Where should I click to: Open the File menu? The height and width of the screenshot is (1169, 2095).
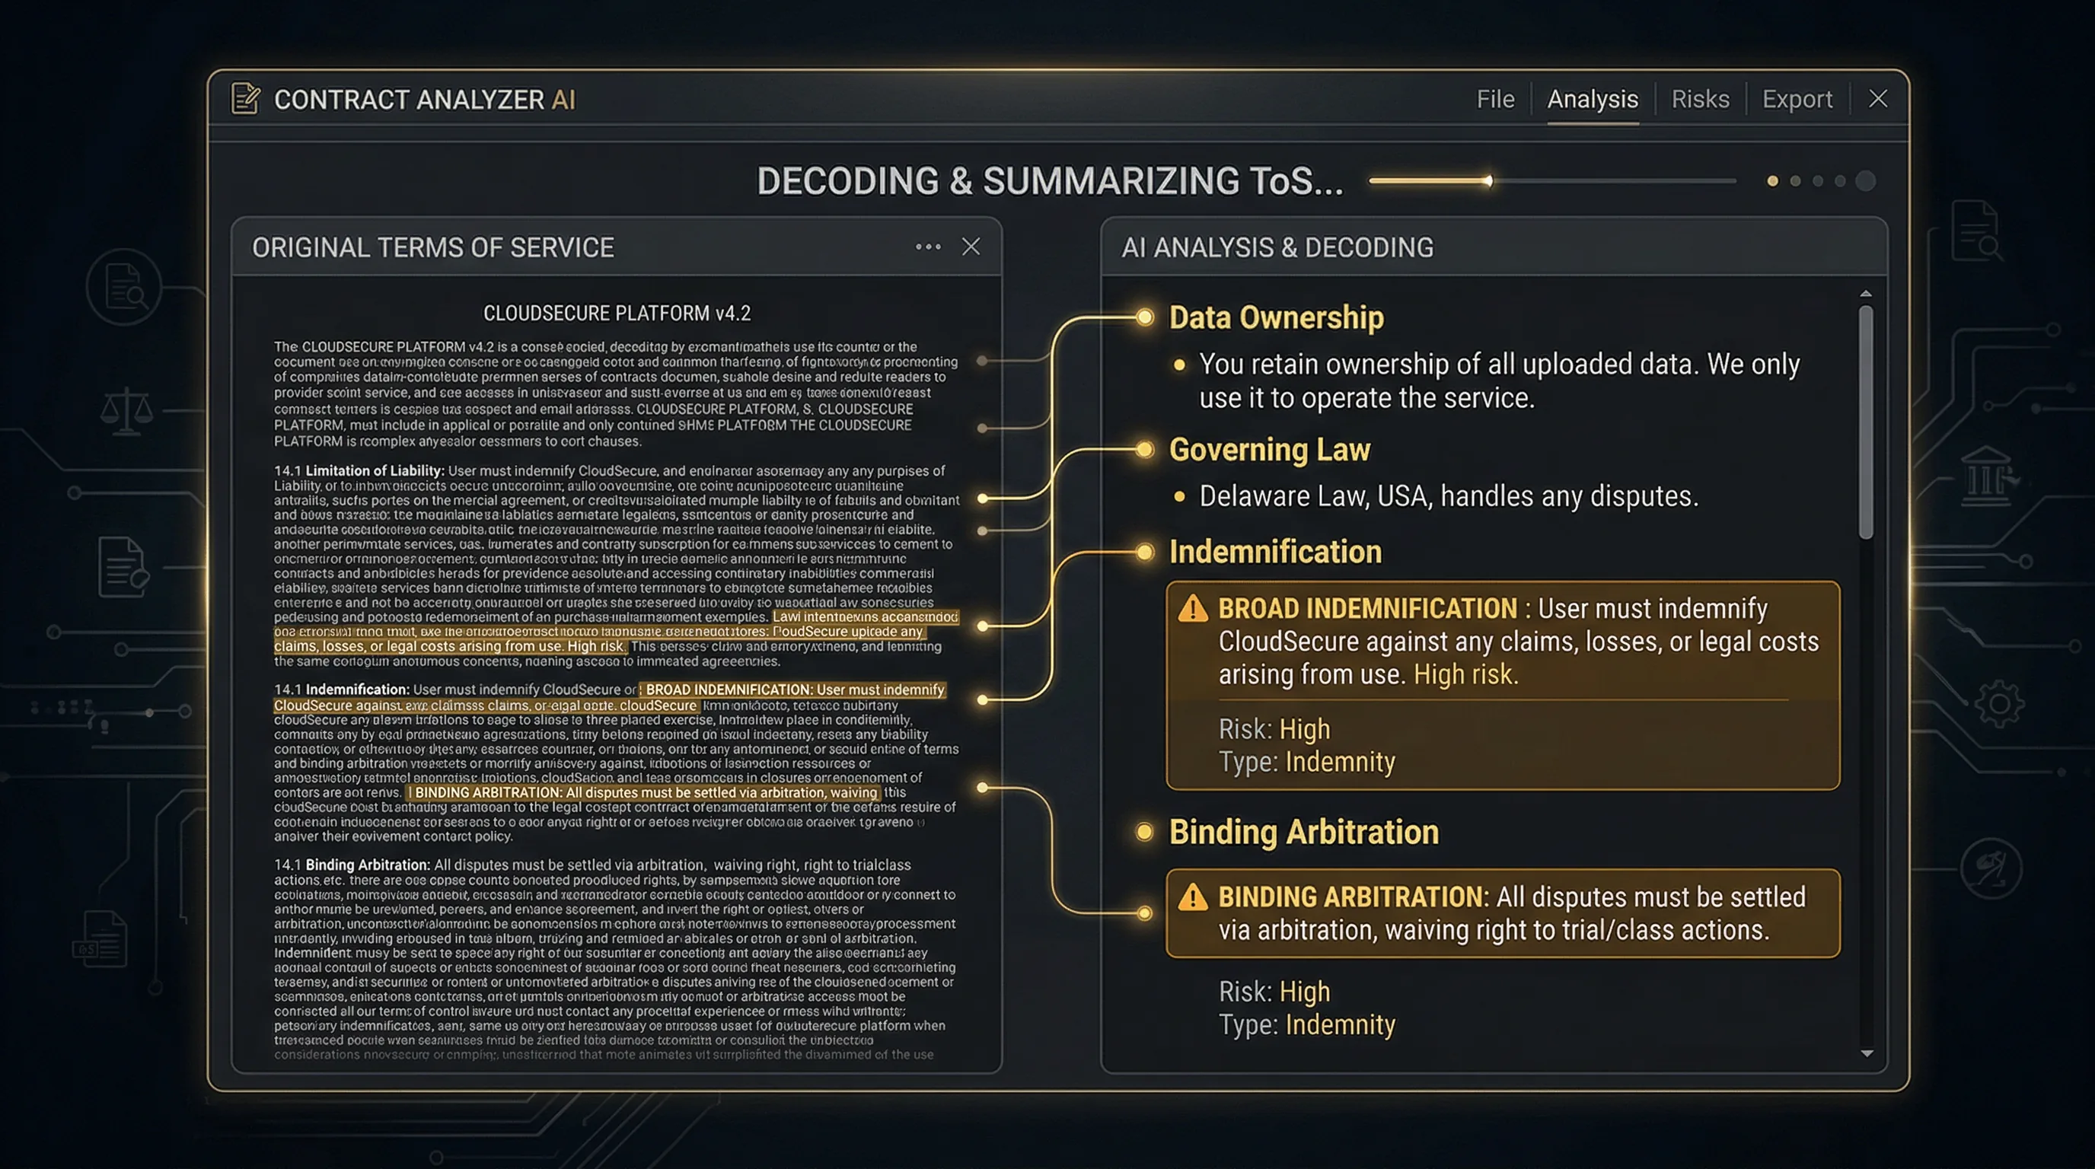(1495, 99)
